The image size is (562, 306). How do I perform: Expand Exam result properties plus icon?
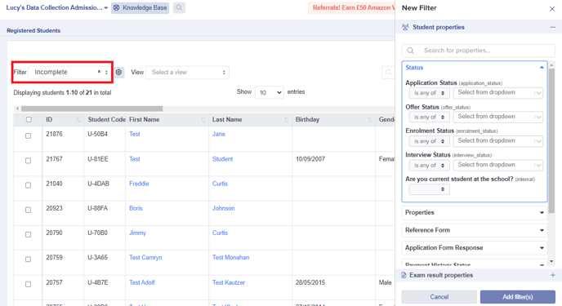pyautogui.click(x=552, y=275)
